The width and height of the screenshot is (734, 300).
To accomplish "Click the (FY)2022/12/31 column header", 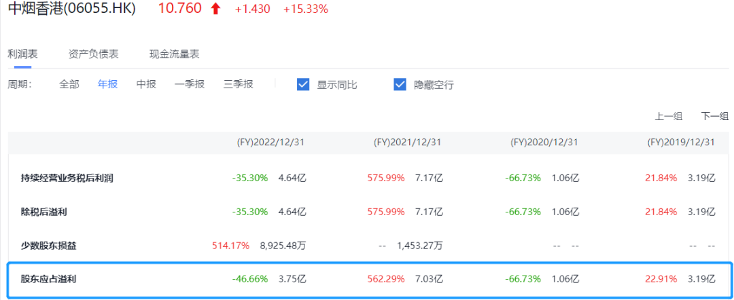I will coord(270,143).
